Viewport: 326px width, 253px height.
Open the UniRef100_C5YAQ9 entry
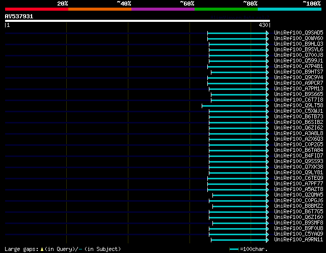(298, 234)
